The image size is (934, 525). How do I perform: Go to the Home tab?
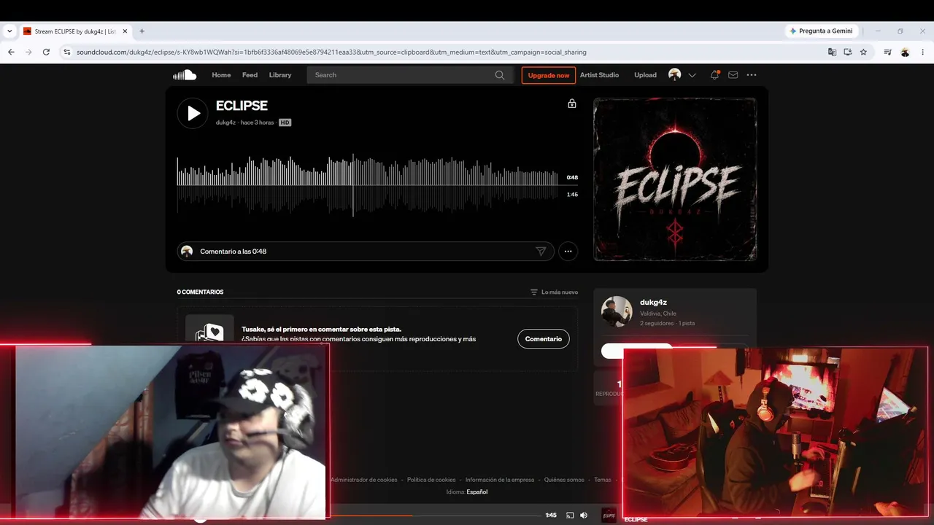pos(221,75)
